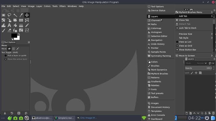Image resolution: width=216 pixels, height=121 pixels.
Task: Add the Undo History dockable tab
Action: click(x=161, y=44)
